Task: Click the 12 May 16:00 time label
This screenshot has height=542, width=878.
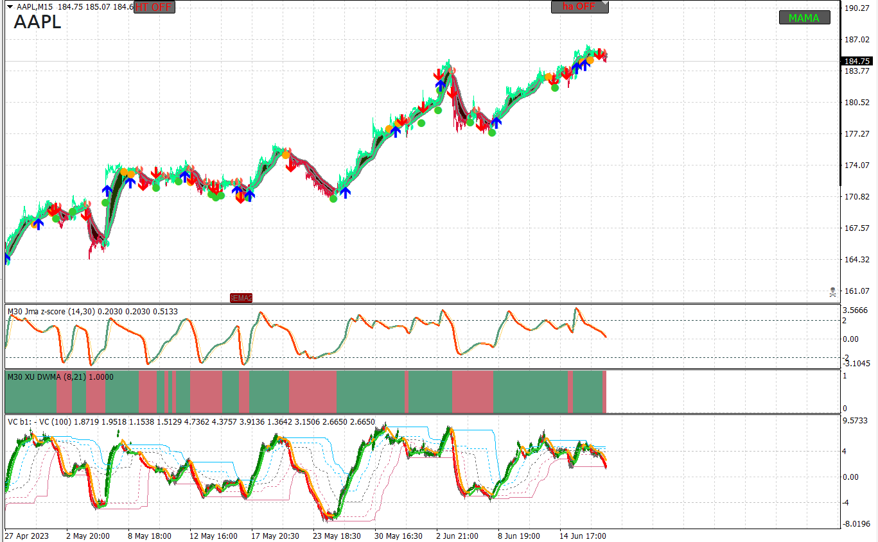Action: click(214, 536)
